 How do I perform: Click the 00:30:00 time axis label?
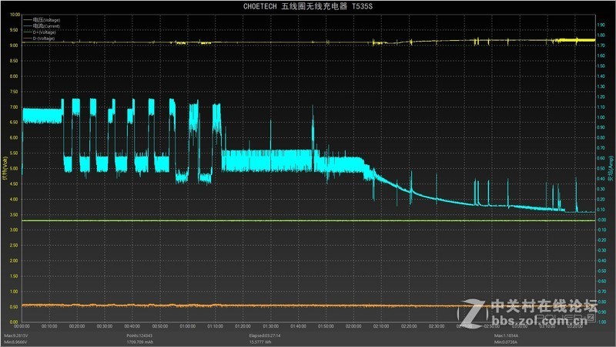[105, 326]
